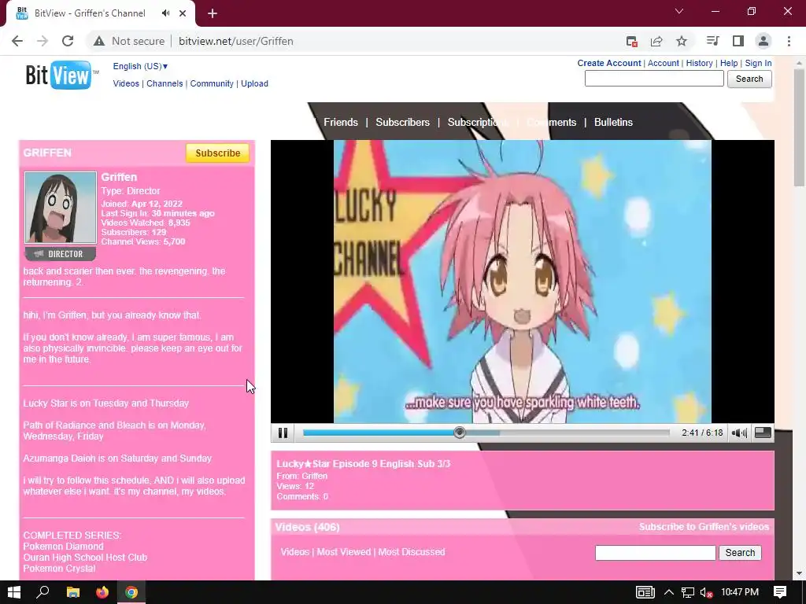Click the yellow Subscribe button

[217, 153]
